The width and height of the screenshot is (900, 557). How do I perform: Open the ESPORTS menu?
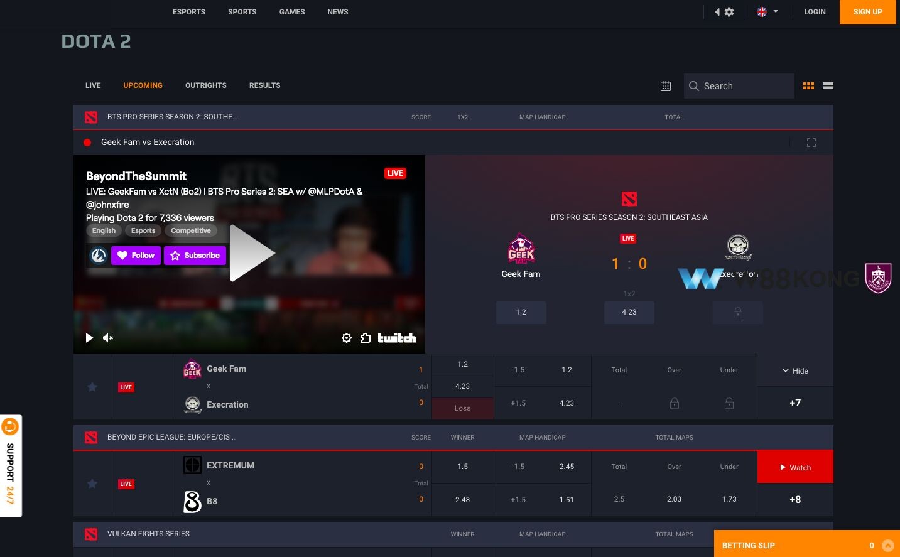189,12
